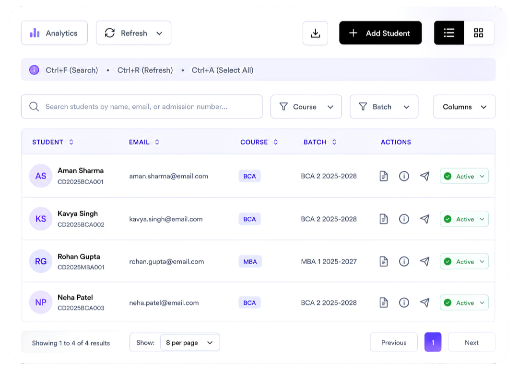Viewport: 518px width, 369px height.
Task: Send message to Kavya Singh
Action: click(x=425, y=219)
